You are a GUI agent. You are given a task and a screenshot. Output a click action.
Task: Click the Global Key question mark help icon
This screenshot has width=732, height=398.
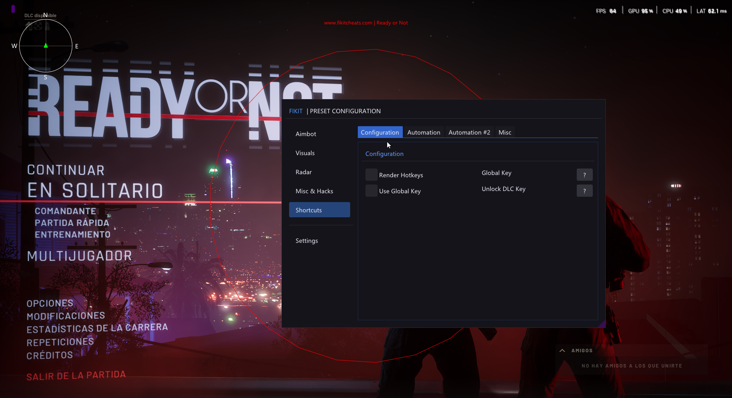pyautogui.click(x=584, y=175)
